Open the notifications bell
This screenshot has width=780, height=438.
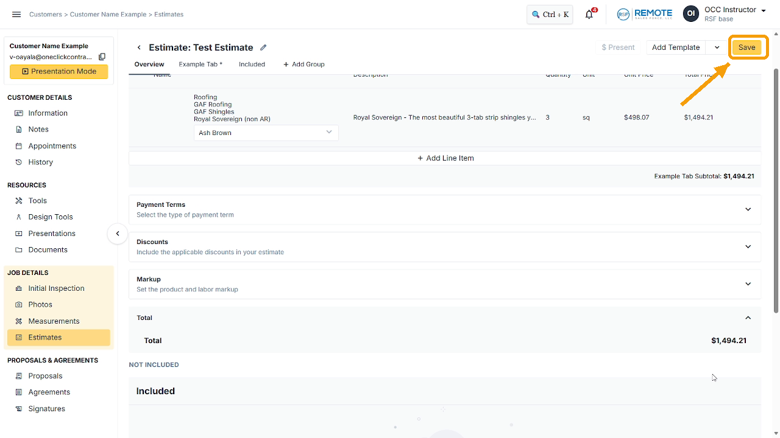coord(589,15)
